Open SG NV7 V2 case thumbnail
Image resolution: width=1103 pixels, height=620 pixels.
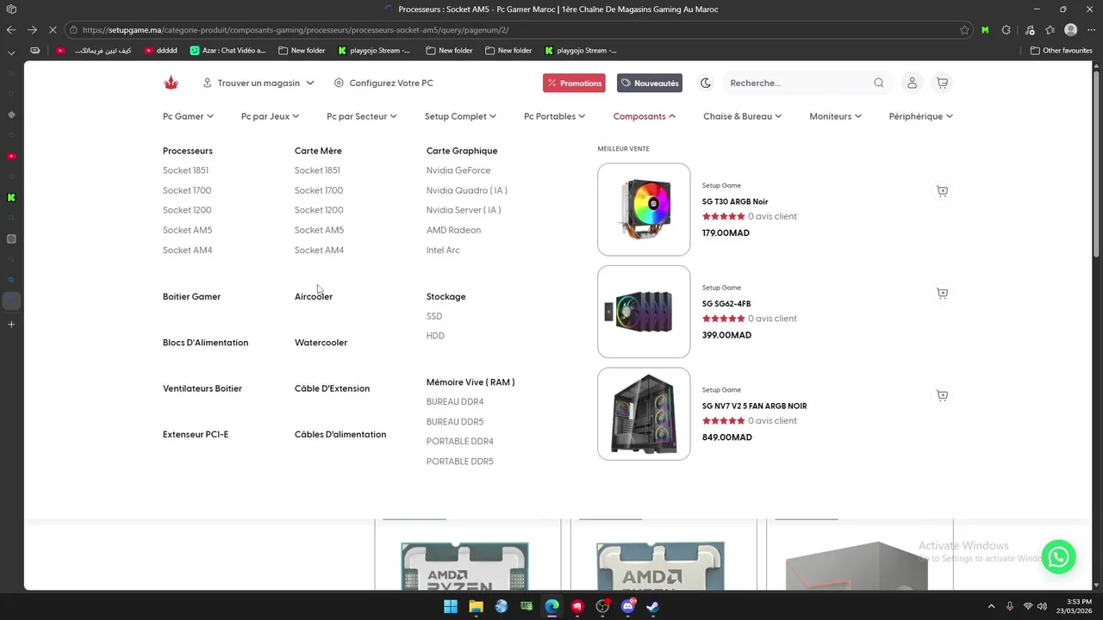(x=644, y=414)
